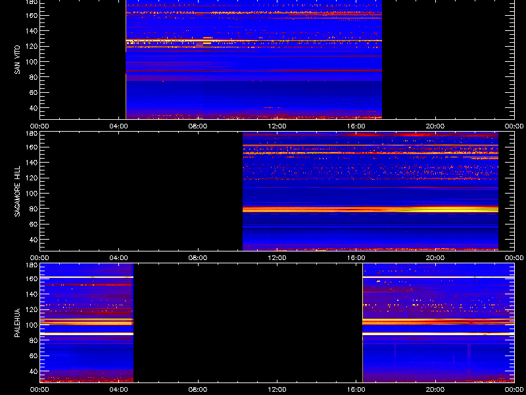This screenshot has width=526, height=395.
Task: Pick the 160 frequency label on Palehua axis
Action: (32, 278)
